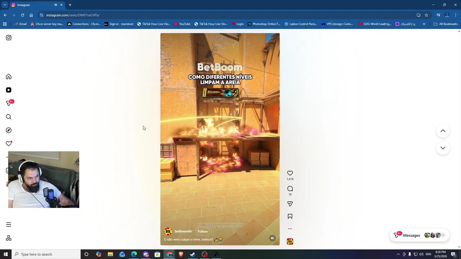The height and width of the screenshot is (259, 461).
Task: Open Connections - Cfx.re bookmark
Action: coord(84,24)
